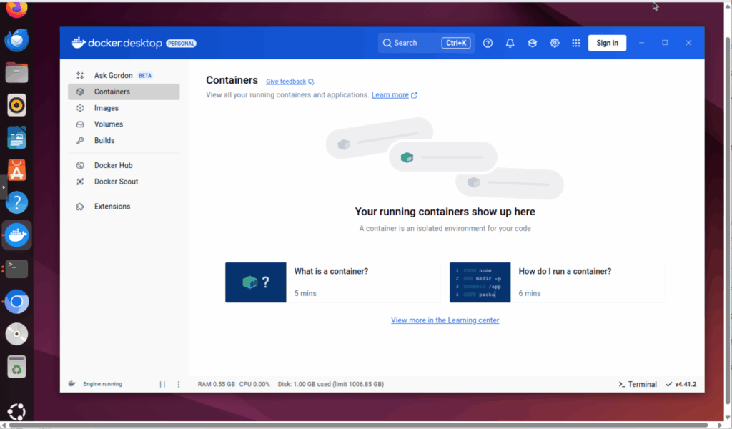Click the "How do I run a container?" title

pyautogui.click(x=565, y=271)
